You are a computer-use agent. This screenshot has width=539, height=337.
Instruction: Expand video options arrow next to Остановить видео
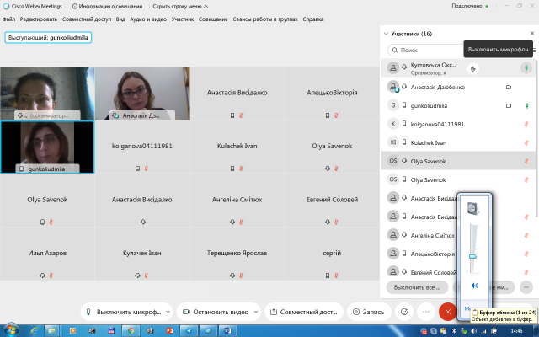[256, 312]
